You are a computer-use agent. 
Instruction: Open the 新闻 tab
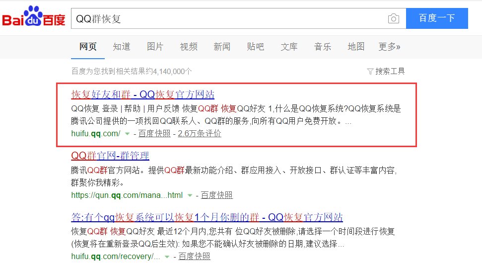click(x=222, y=47)
